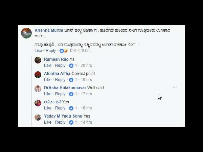Open Aloofha Alfha's profile name link
This screenshot has width=203, height=152.
[x=57, y=74]
